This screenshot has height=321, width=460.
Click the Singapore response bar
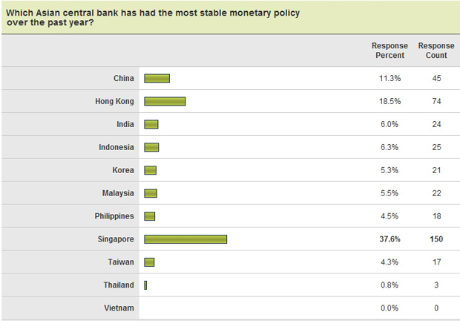coord(185,239)
